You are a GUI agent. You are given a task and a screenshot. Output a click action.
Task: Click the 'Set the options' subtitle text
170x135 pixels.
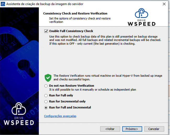tap(80, 20)
